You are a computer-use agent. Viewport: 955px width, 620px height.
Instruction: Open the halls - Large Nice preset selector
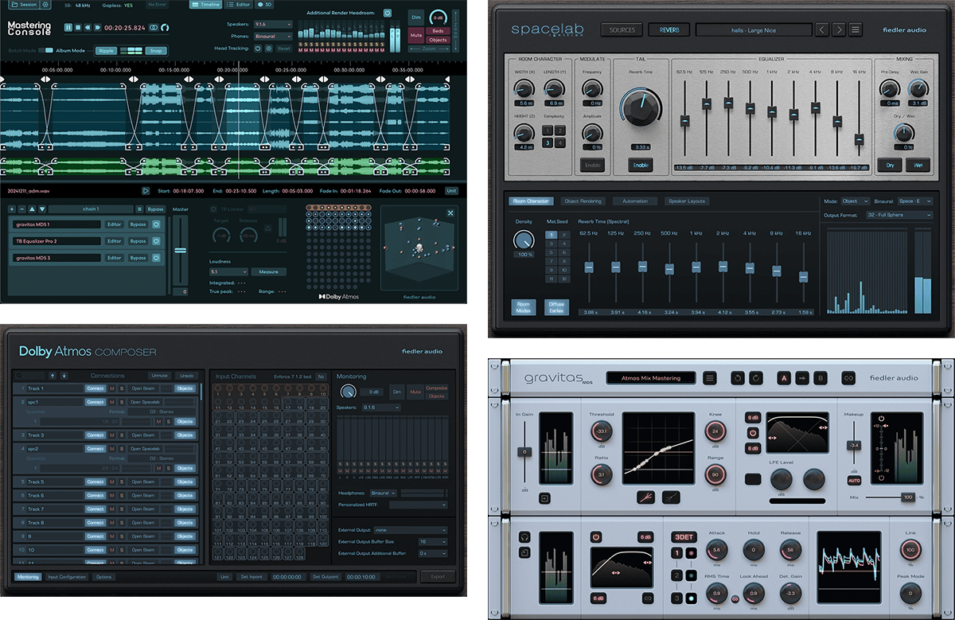coord(754,29)
